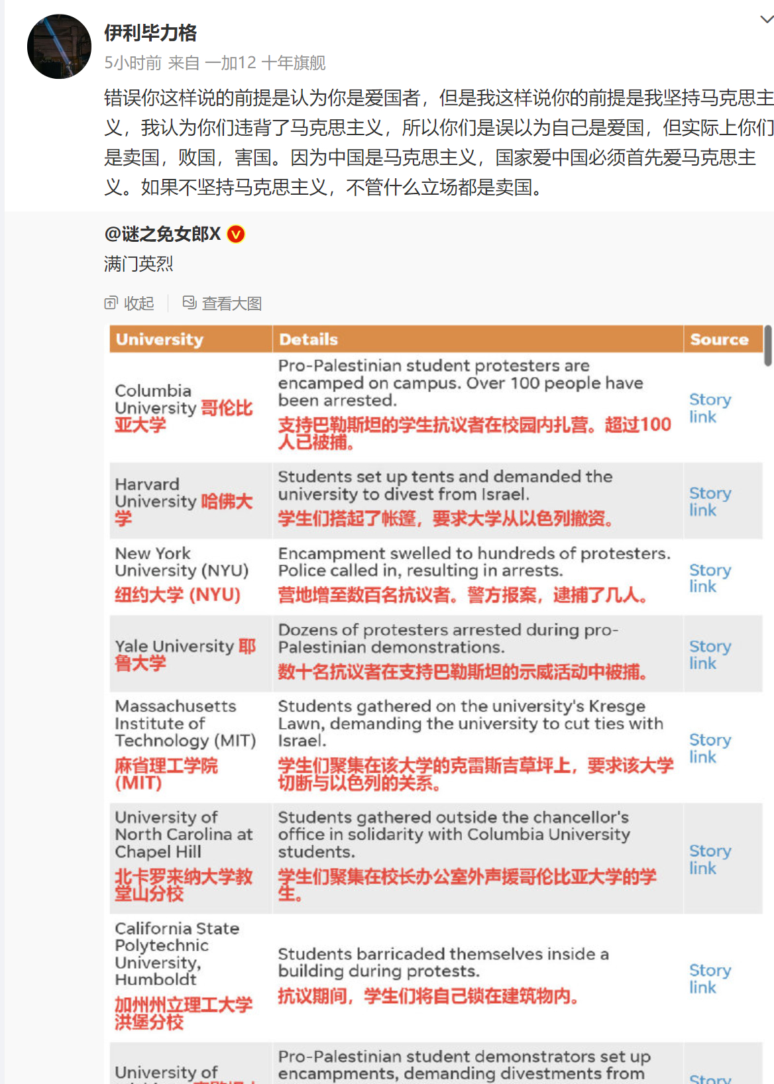Click the University column header

click(x=191, y=339)
